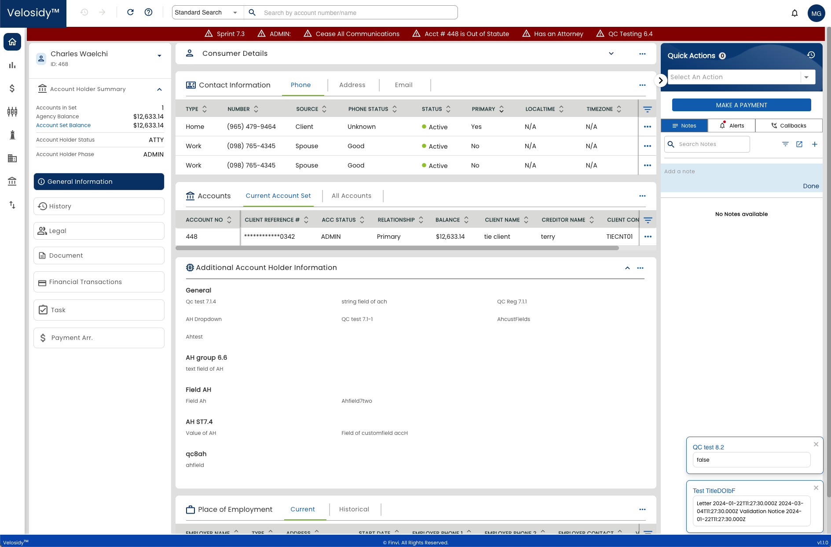This screenshot has width=831, height=547.
Task: Open the All Accounts tab
Action: coord(351,196)
